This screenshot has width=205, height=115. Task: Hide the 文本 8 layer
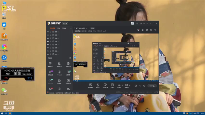pyautogui.click(x=48, y=32)
